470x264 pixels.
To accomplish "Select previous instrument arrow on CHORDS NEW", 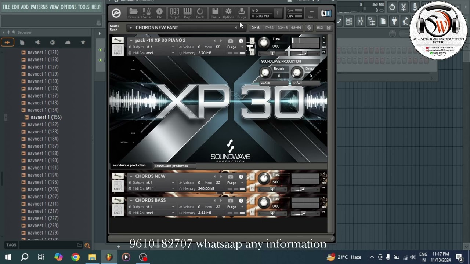I will [x=214, y=176].
